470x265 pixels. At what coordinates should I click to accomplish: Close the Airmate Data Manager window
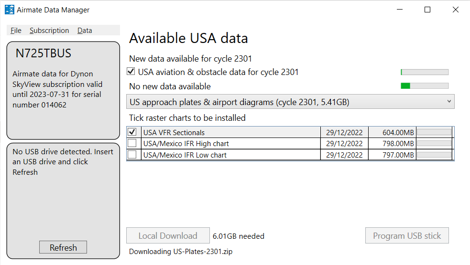[x=455, y=10]
